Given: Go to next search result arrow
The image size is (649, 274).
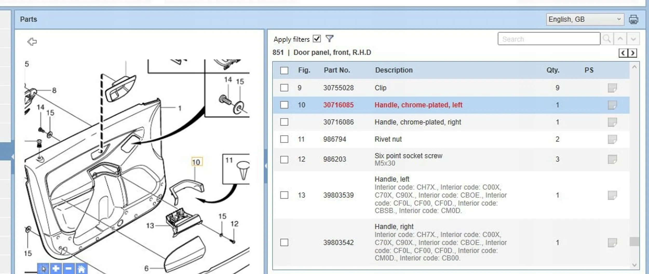Looking at the screenshot, I should tap(633, 39).
